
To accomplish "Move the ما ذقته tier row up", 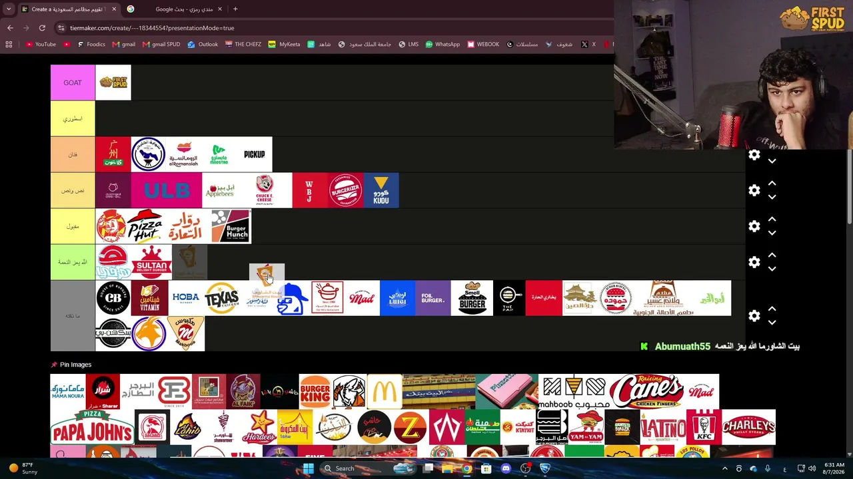I will click(772, 309).
